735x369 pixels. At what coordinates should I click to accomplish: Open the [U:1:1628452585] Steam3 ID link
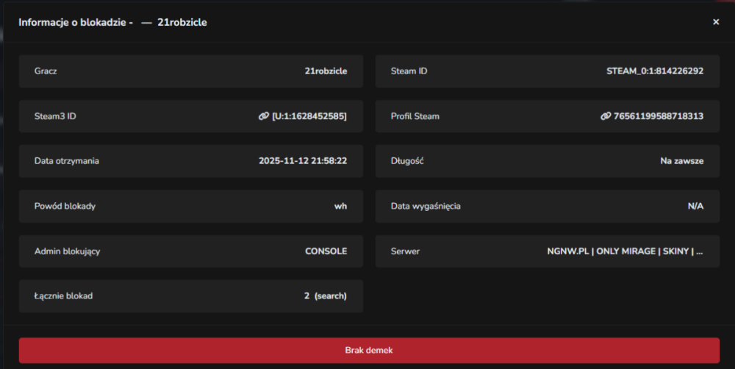[309, 116]
